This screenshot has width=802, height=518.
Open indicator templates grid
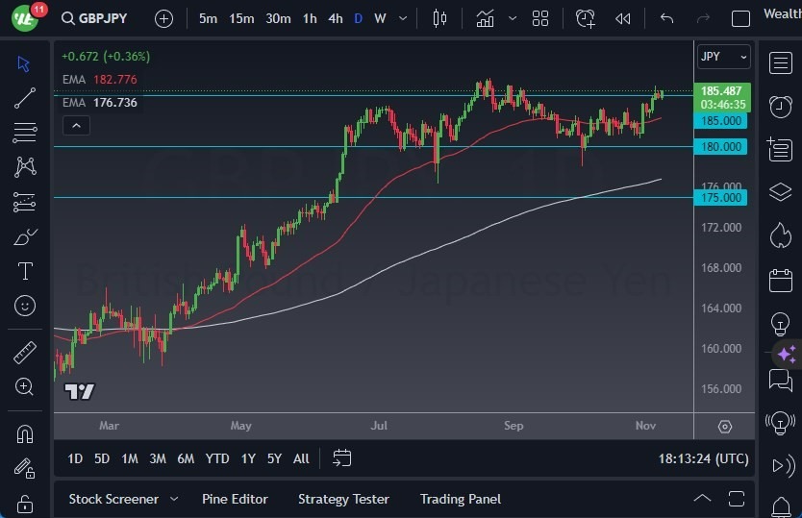click(x=540, y=19)
